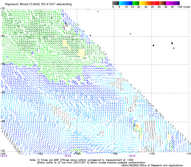The width and height of the screenshot is (191, 167).
Task: Click the '25' legend scale number
Action: pyautogui.click(x=146, y=7)
